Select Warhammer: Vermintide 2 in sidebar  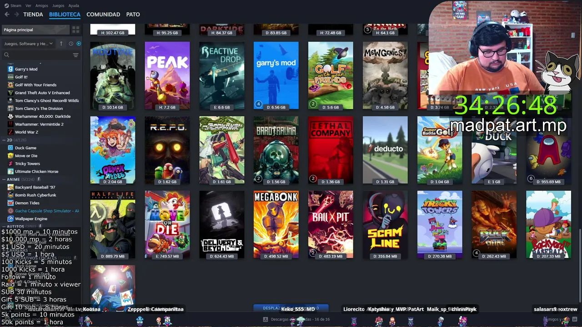(x=39, y=124)
